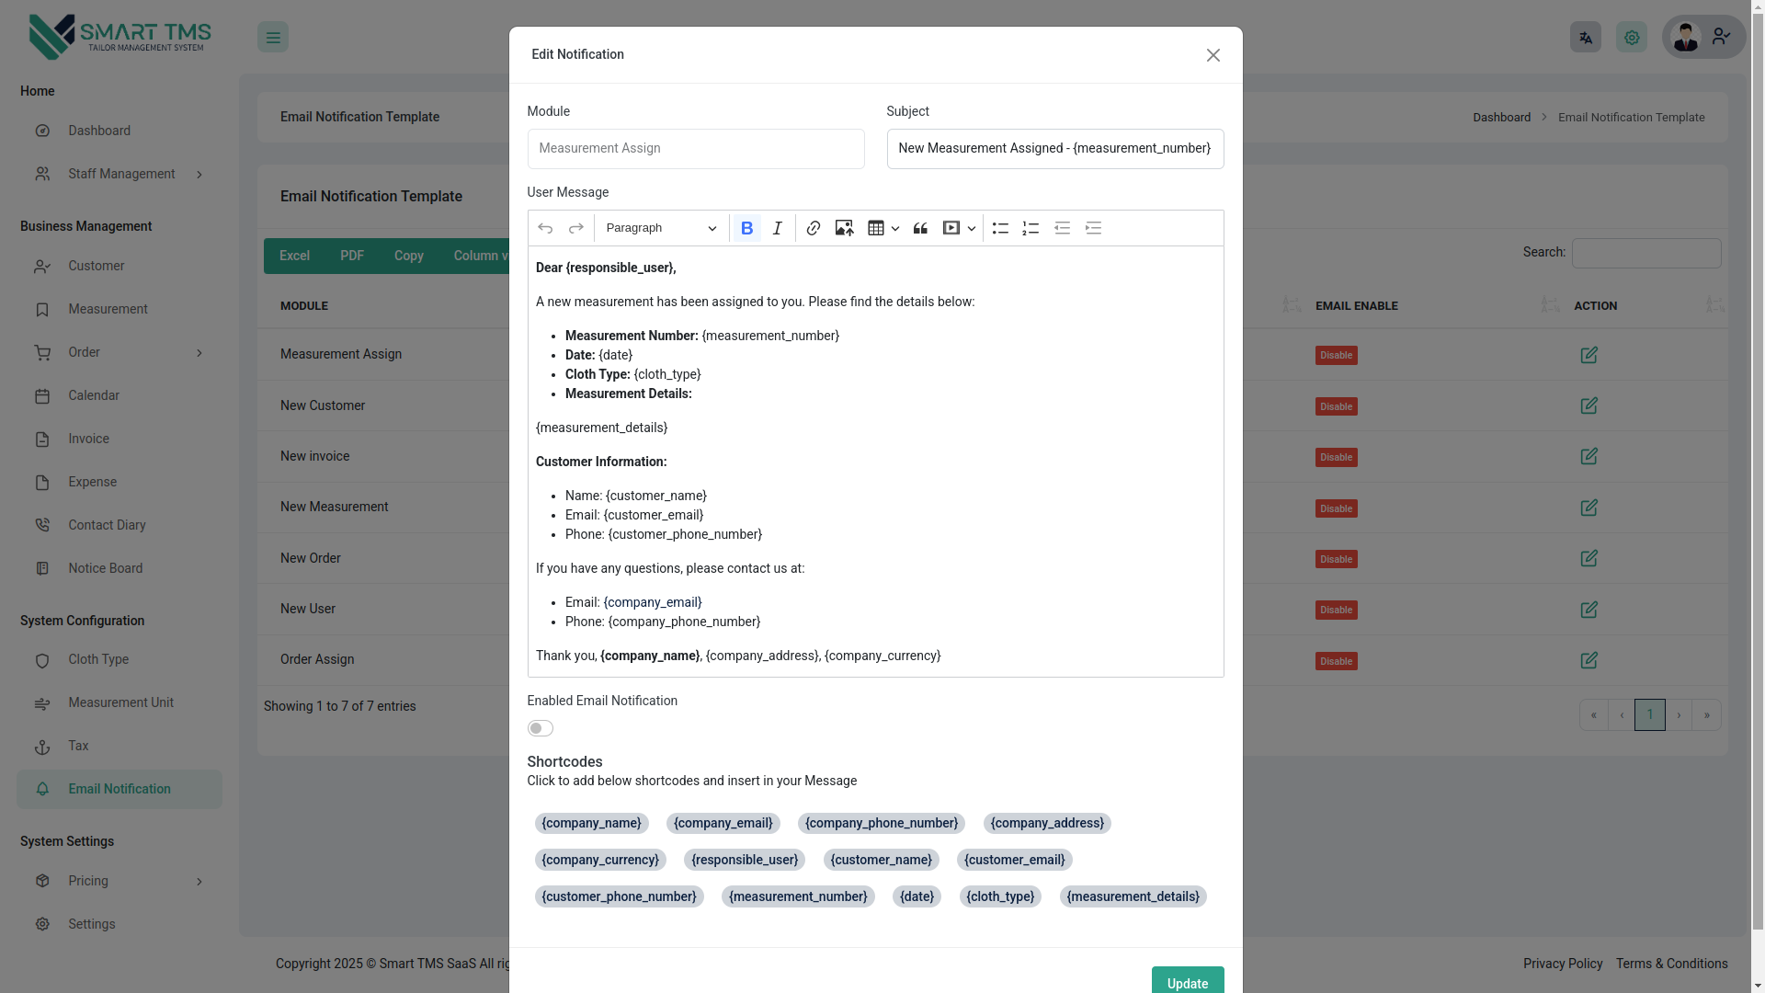Insert the {customer_name} shortcode
The image size is (1765, 993).
tap(881, 860)
